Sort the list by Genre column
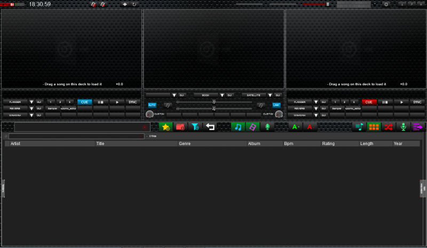The image size is (427, 248). pos(212,144)
